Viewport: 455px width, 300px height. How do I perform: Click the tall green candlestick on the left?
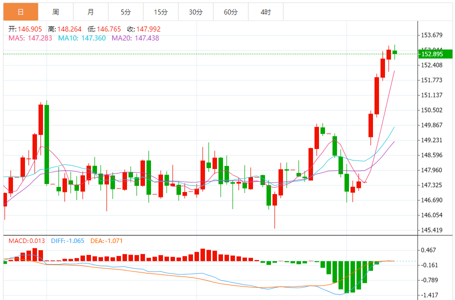click(x=47, y=144)
